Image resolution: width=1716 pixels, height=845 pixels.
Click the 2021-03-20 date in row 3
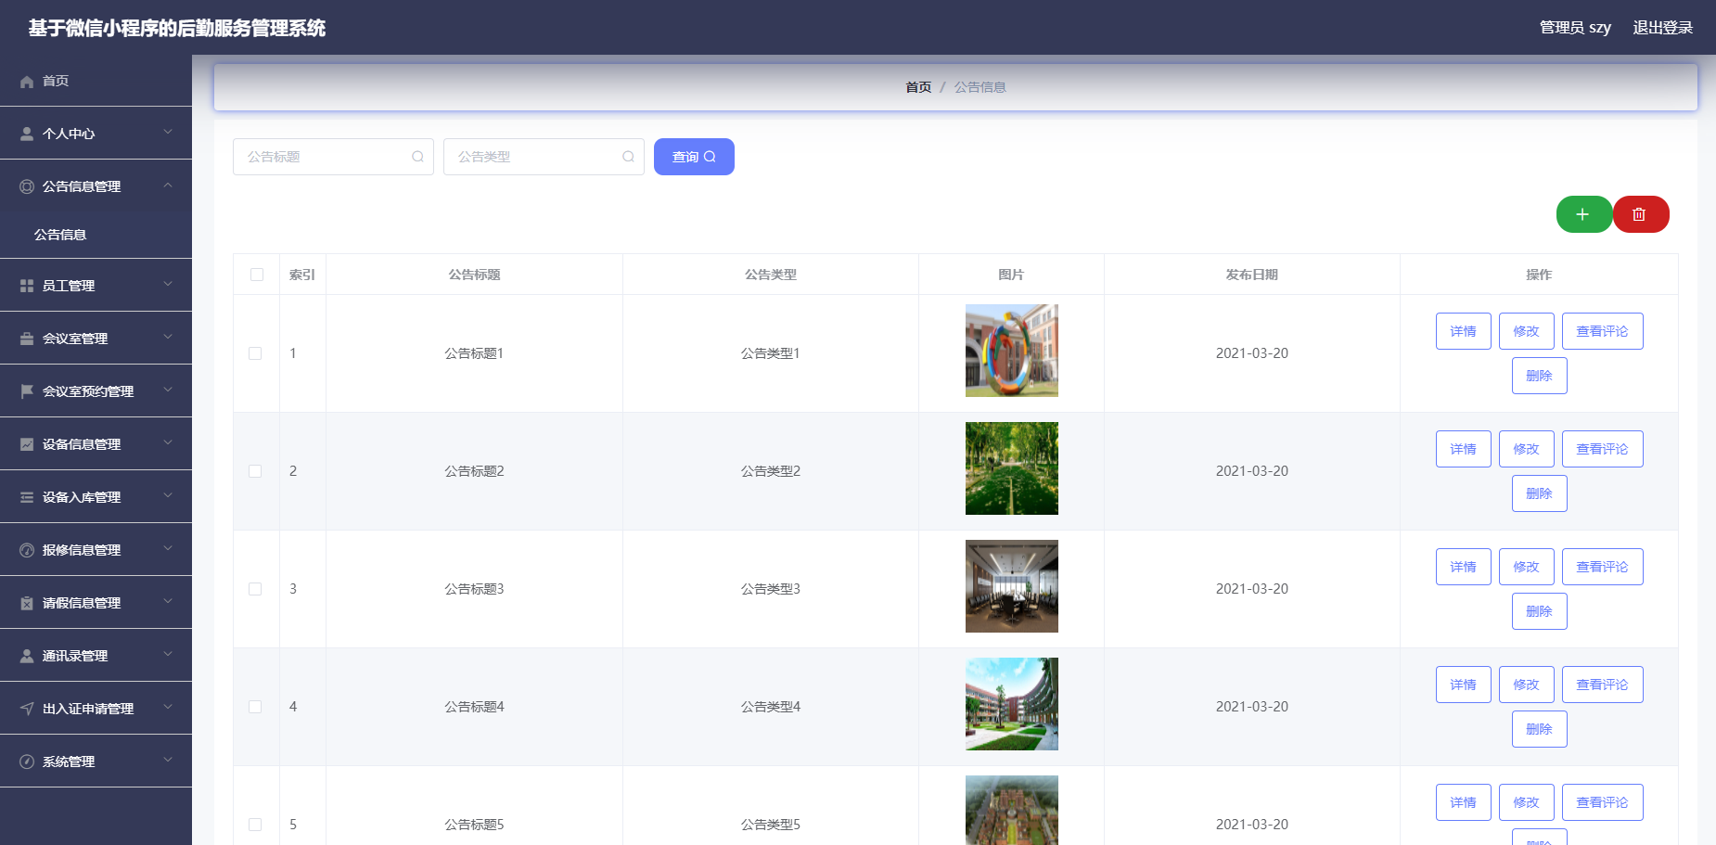point(1252,589)
